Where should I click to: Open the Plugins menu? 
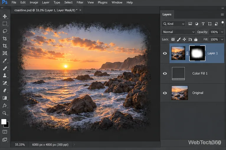(103, 2)
